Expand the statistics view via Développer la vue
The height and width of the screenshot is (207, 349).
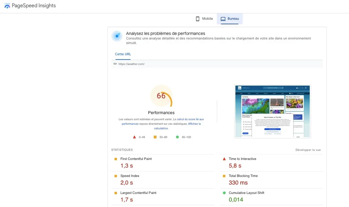coord(308,150)
